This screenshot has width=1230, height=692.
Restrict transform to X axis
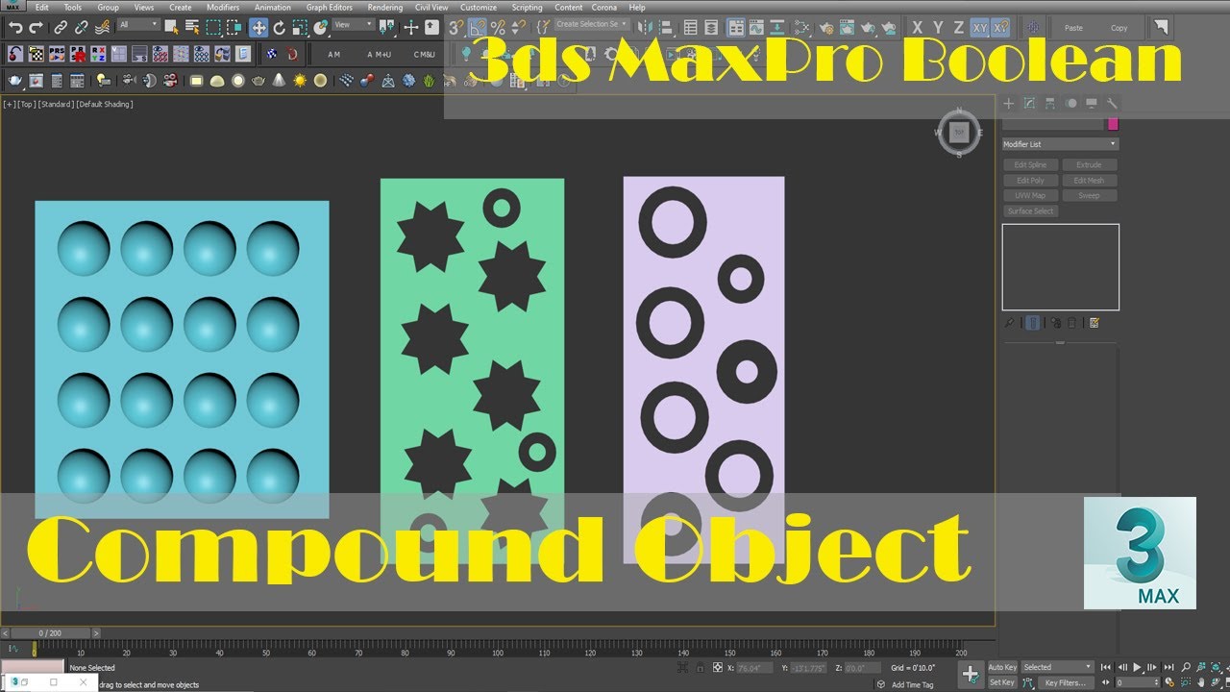coord(917,28)
